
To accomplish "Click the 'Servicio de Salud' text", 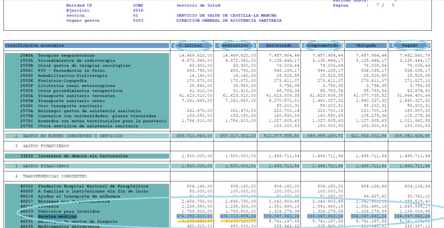I will (198, 5).
